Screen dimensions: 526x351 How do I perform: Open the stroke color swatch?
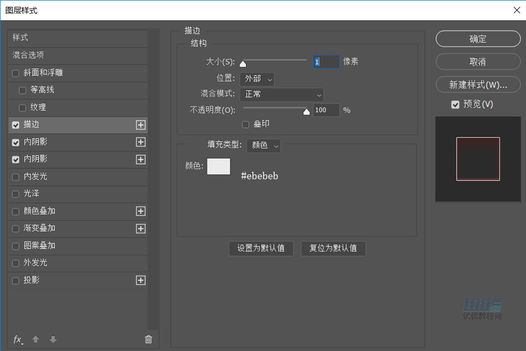point(218,166)
